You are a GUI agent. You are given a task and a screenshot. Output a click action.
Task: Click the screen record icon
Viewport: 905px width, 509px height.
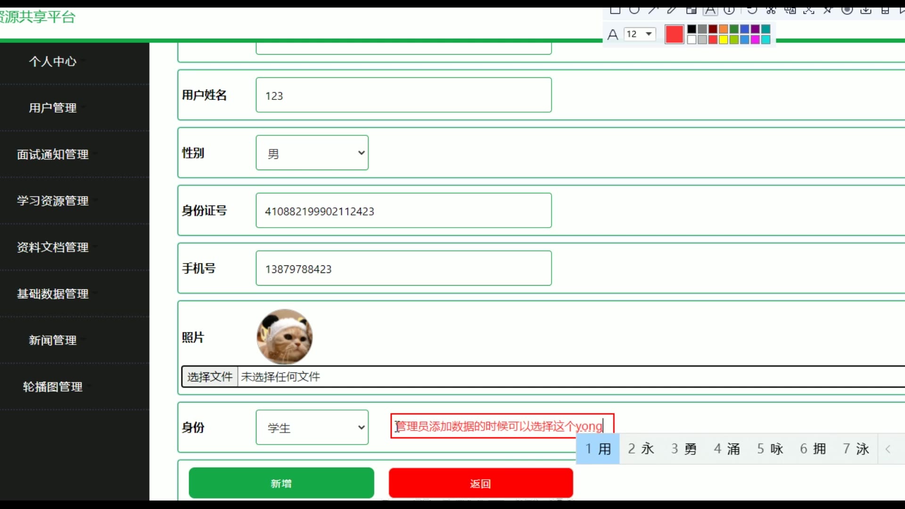847,10
